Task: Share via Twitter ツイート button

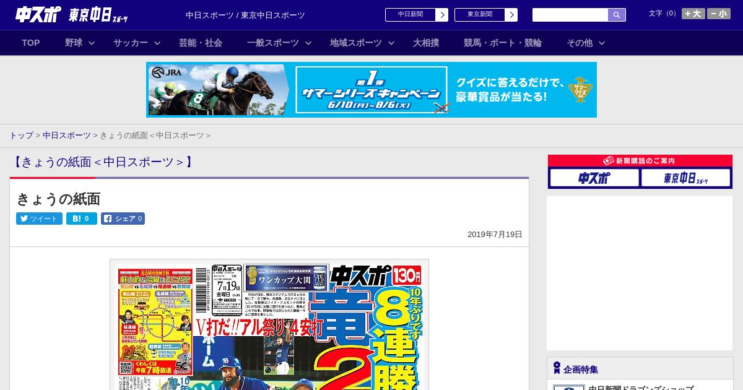Action: 39,219
